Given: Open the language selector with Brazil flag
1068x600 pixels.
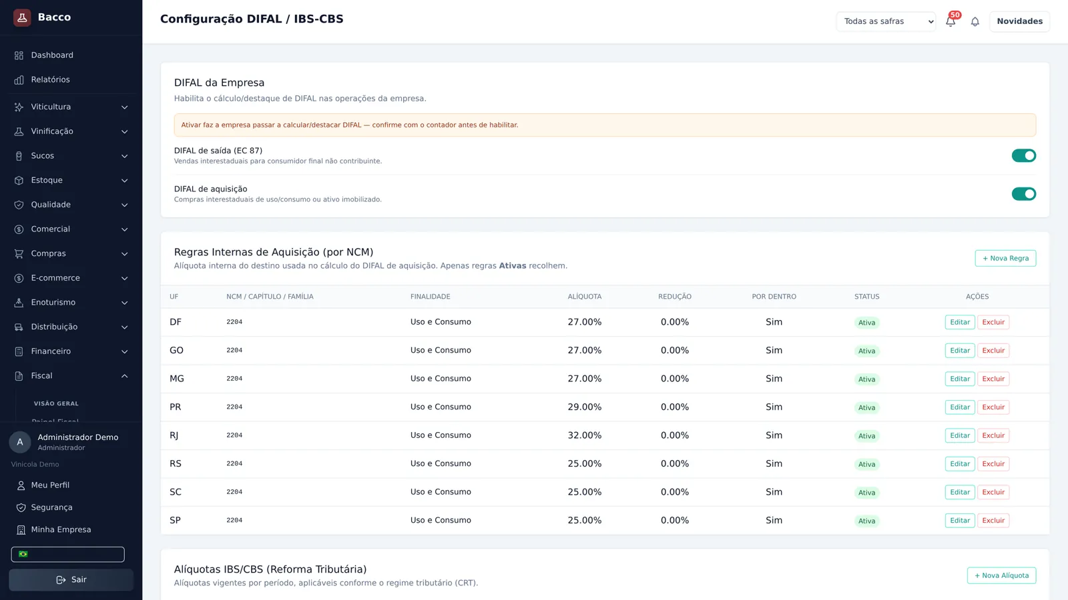Looking at the screenshot, I should click(67, 554).
